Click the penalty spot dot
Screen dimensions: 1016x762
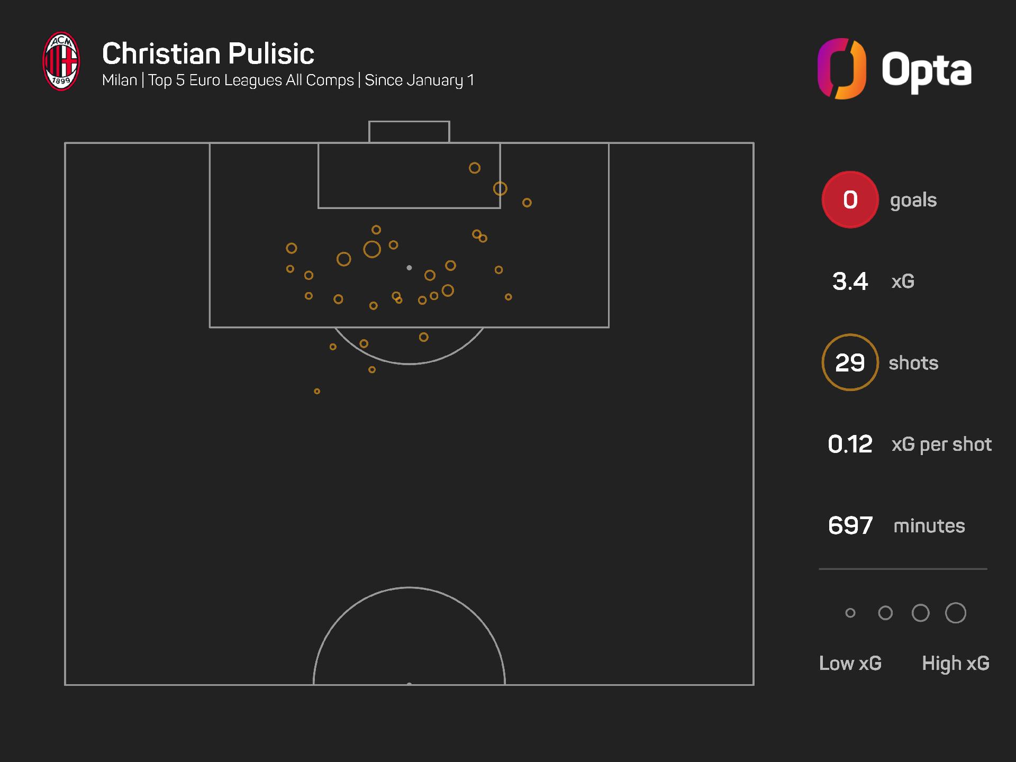[409, 268]
